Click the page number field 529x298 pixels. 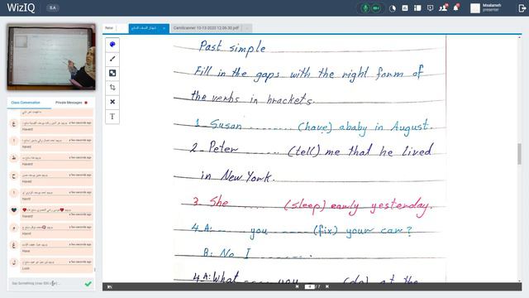pyautogui.click(x=309, y=286)
